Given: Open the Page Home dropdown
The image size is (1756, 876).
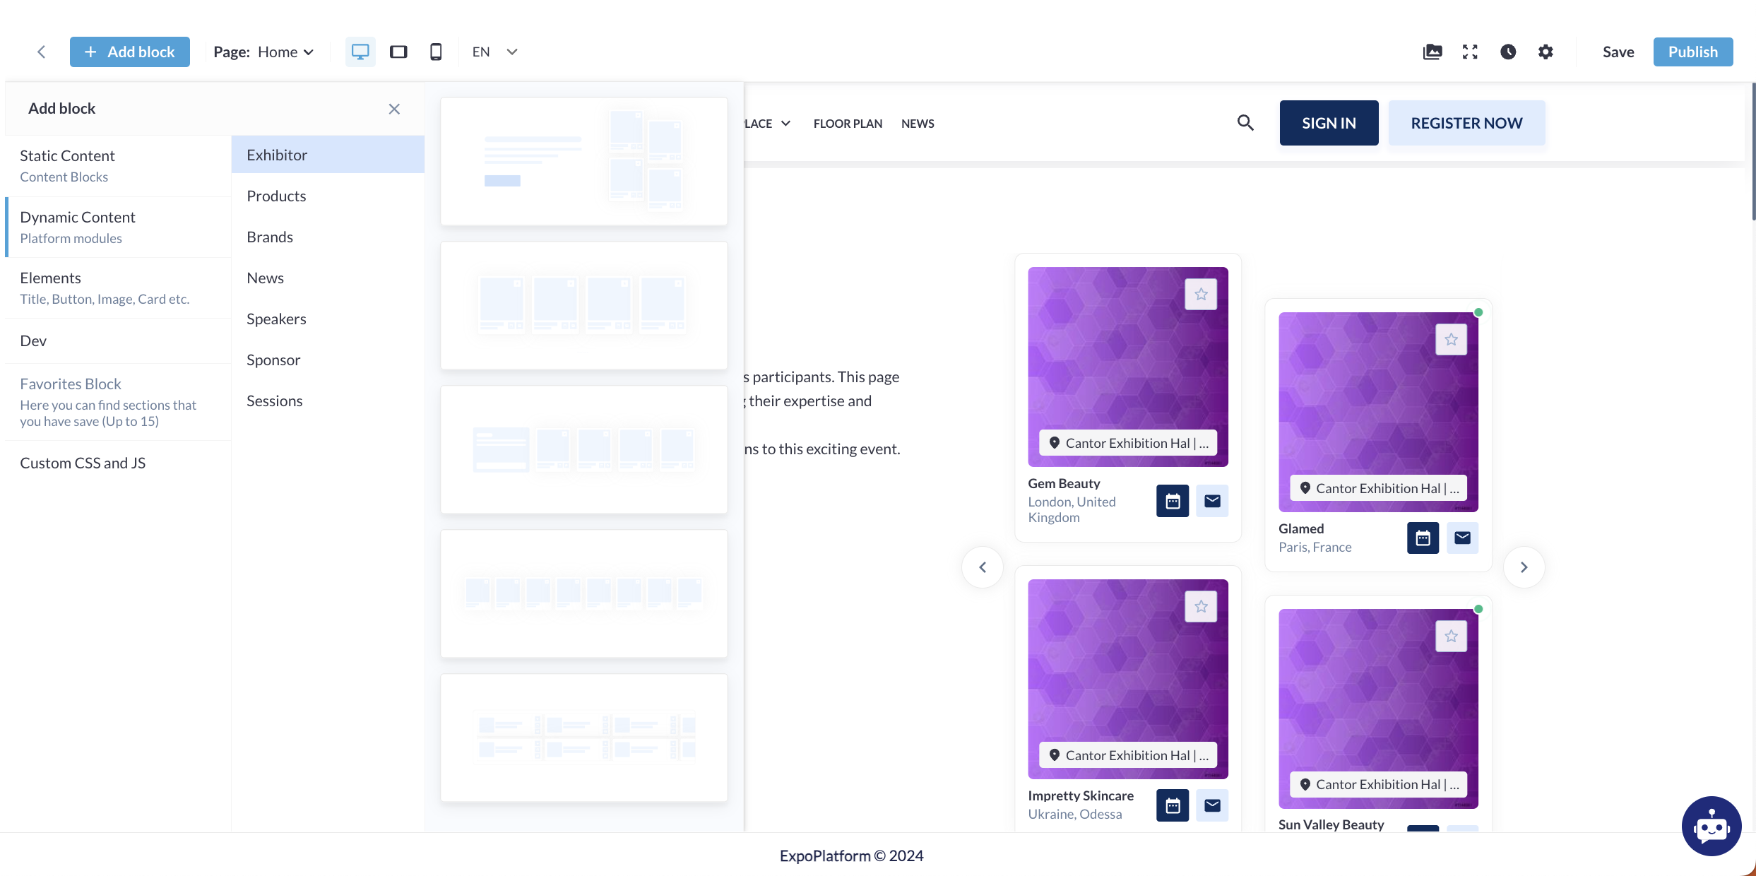Looking at the screenshot, I should click(263, 52).
